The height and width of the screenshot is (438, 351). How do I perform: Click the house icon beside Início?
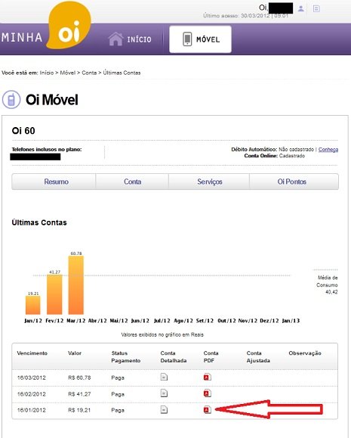(115, 39)
